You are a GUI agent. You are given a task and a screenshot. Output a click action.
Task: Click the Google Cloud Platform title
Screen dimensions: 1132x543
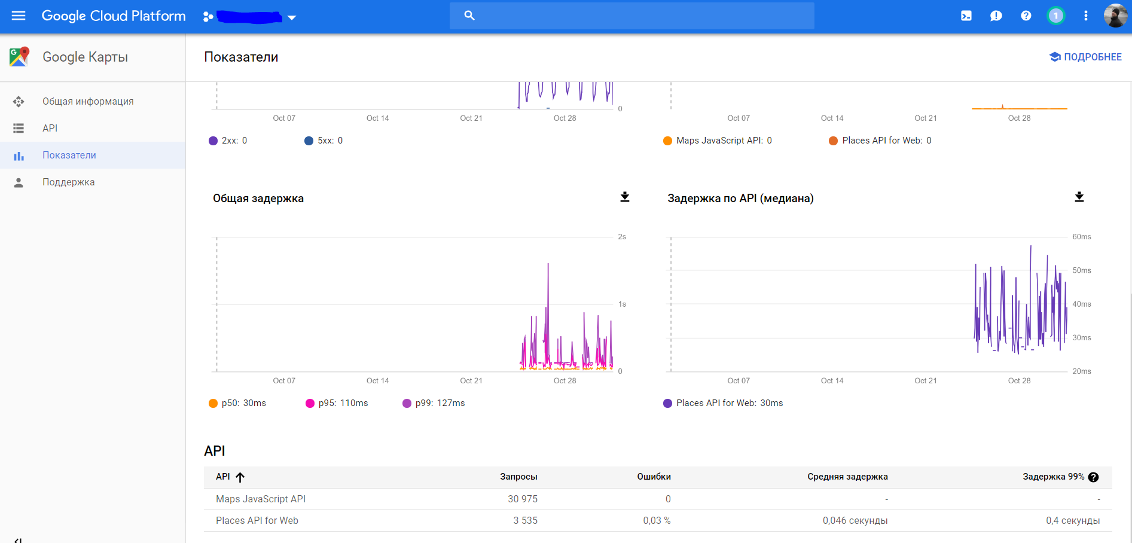click(114, 16)
